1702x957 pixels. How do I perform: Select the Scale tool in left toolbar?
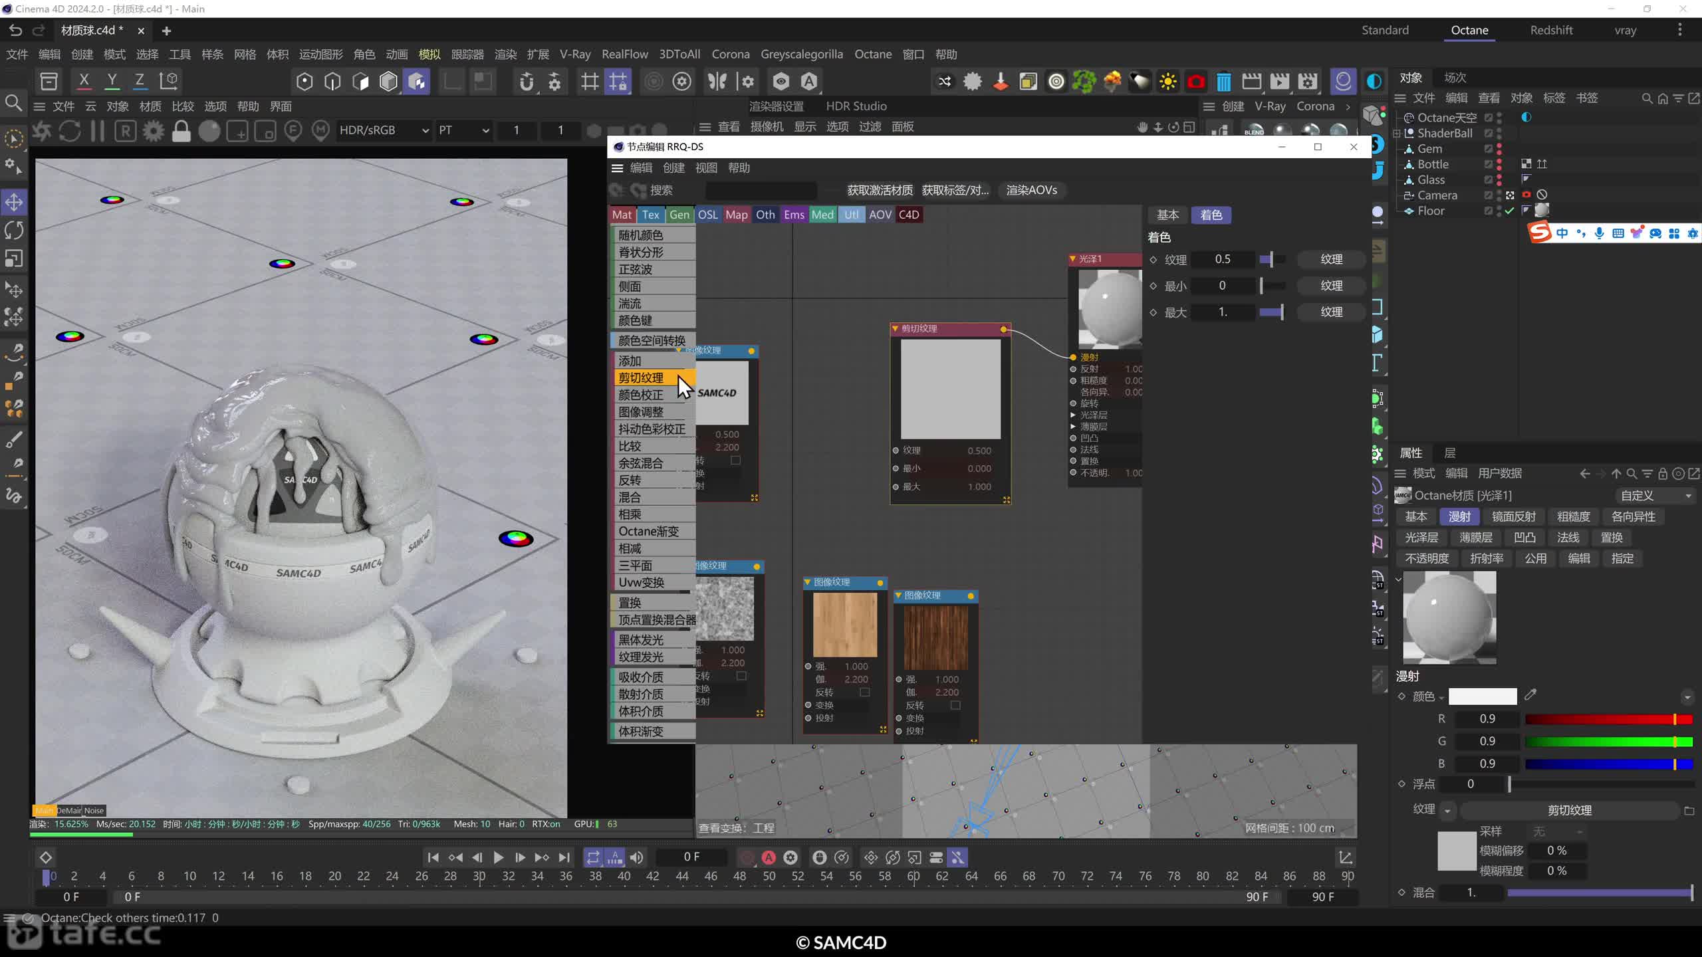point(14,258)
